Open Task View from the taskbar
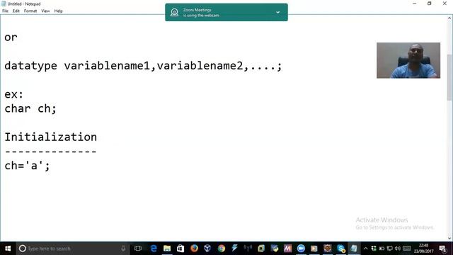Viewport: 453px width, 255px height. tap(138, 249)
